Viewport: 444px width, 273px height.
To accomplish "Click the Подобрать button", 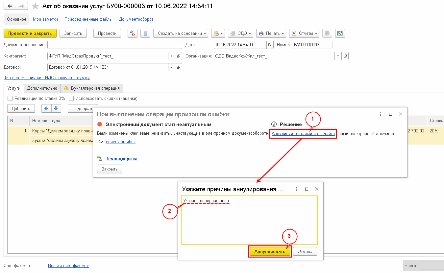I will pos(83,108).
